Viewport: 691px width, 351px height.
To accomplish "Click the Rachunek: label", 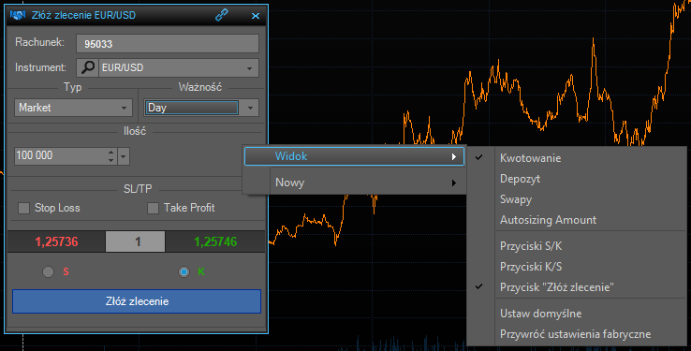I will pyautogui.click(x=39, y=42).
